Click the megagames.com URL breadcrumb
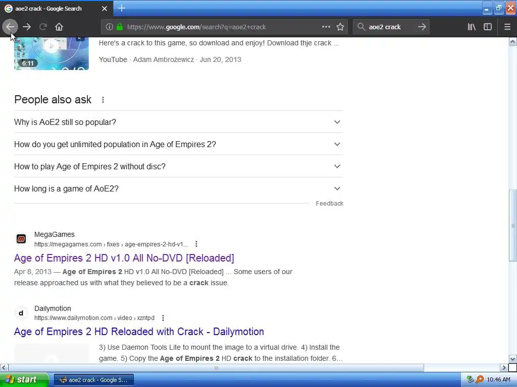 click(111, 244)
